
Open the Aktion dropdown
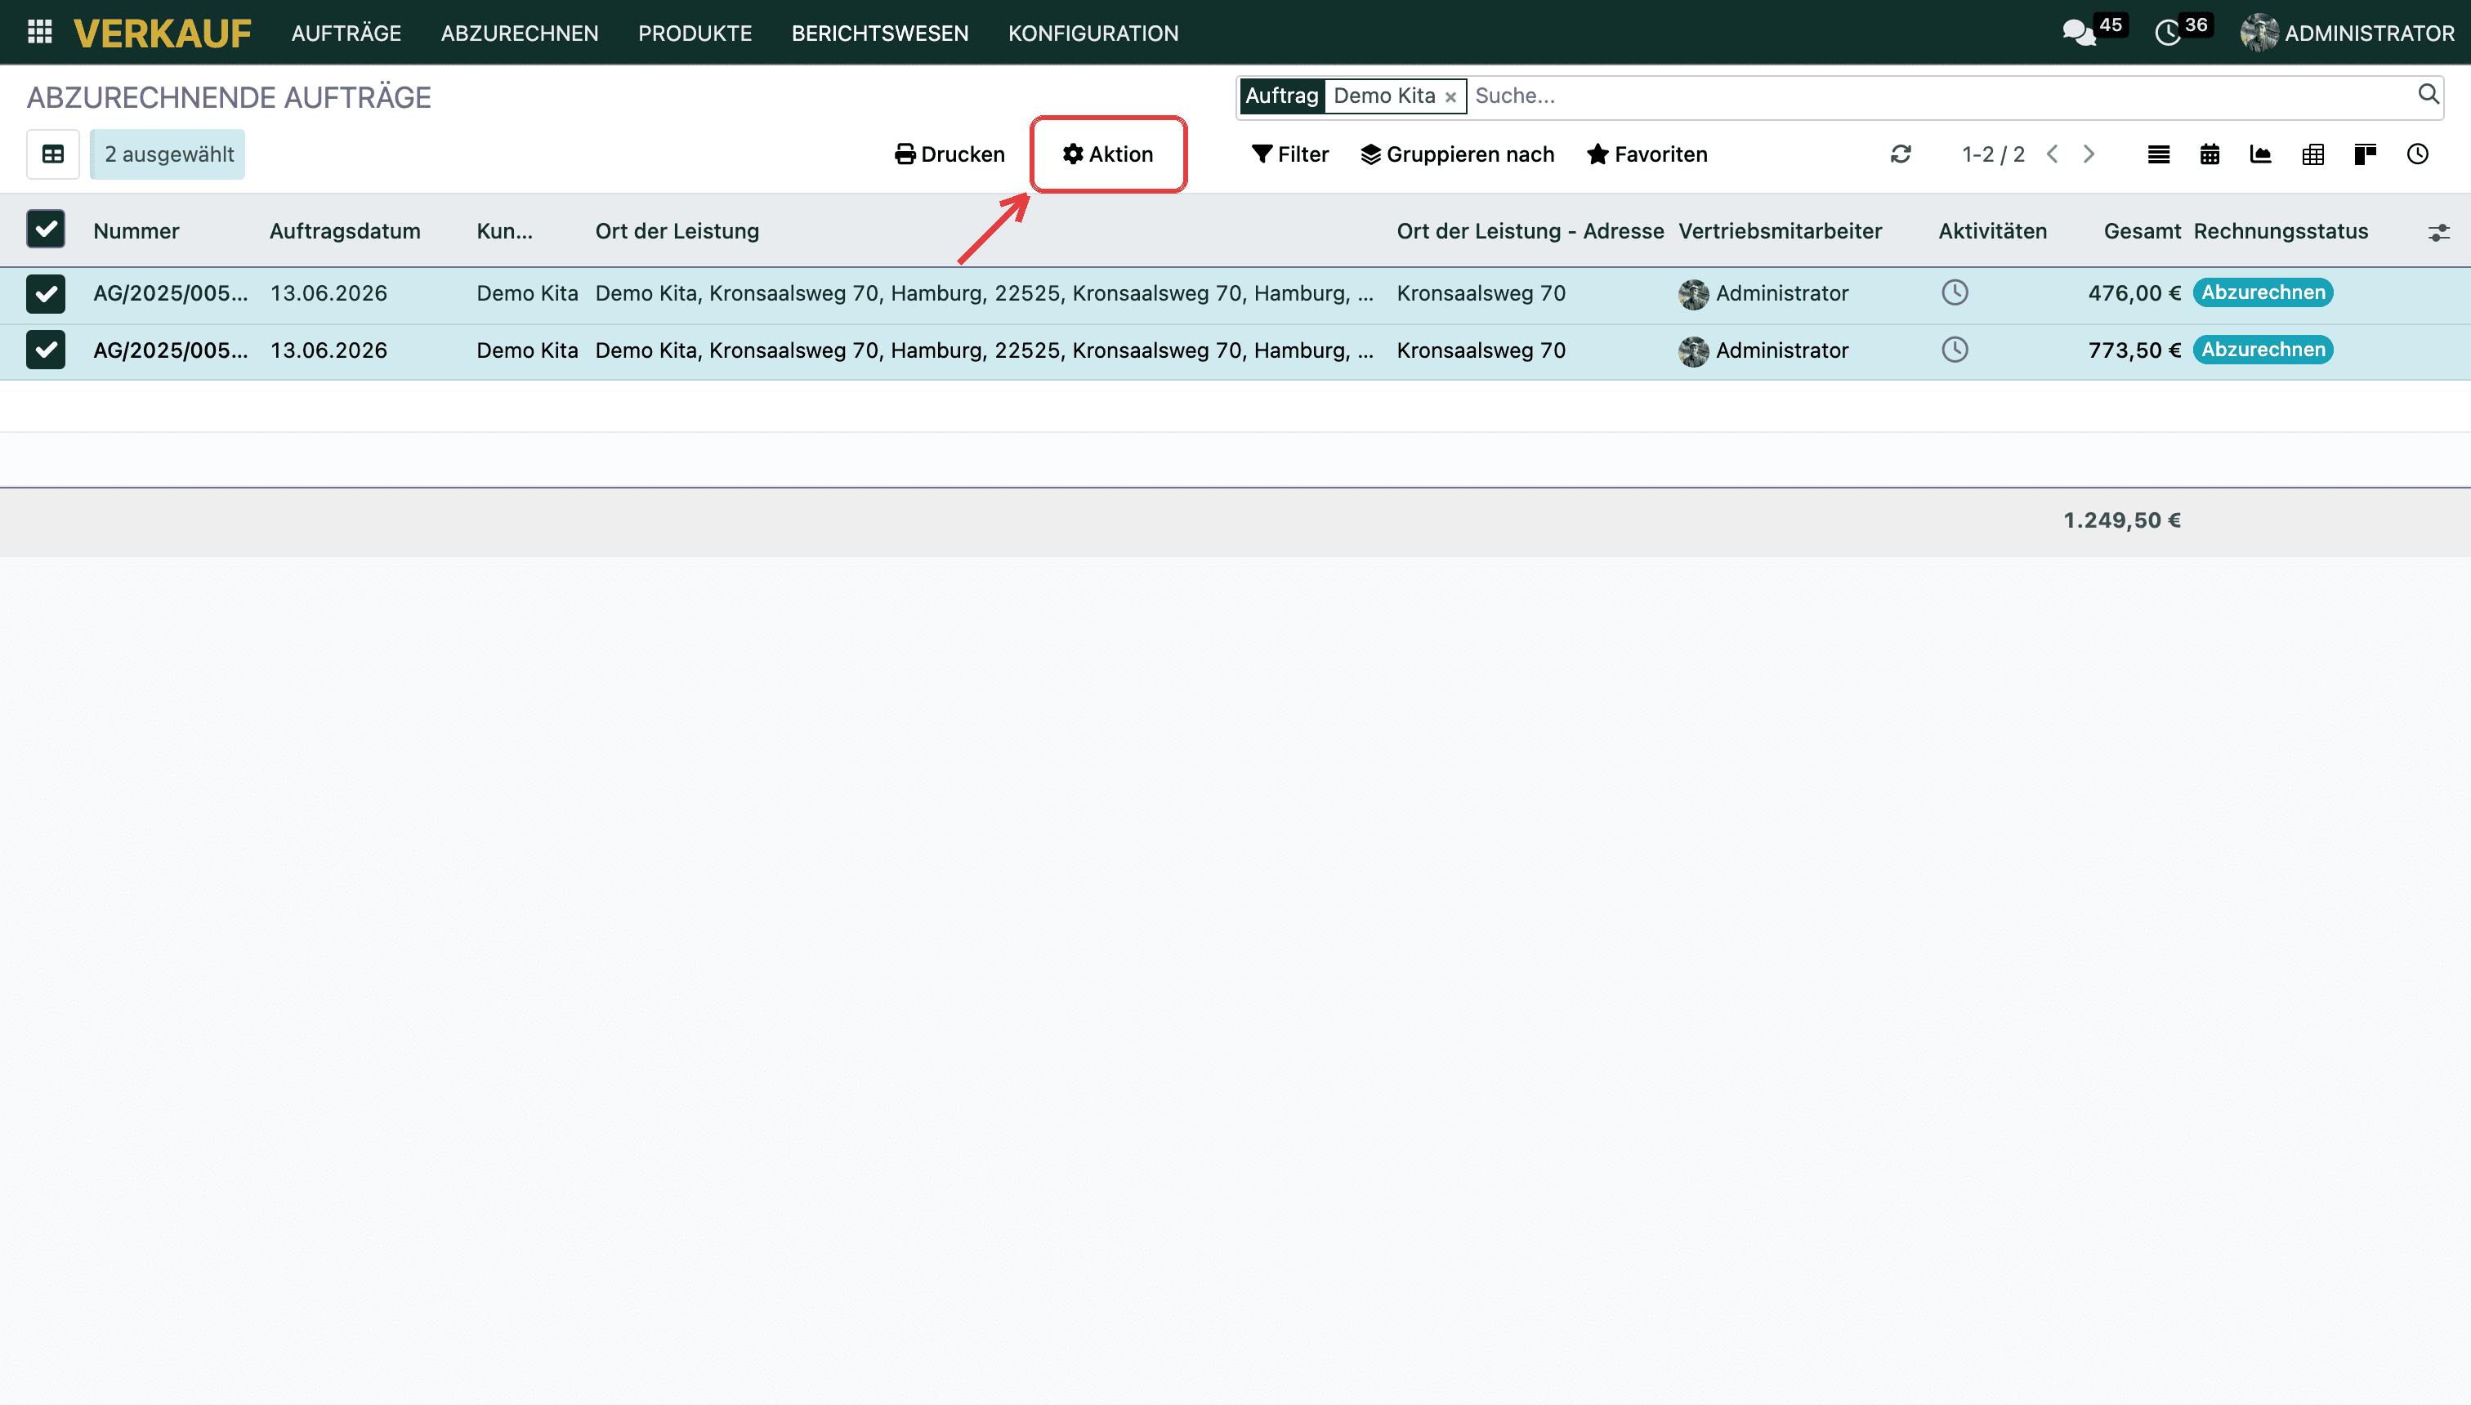coord(1108,154)
